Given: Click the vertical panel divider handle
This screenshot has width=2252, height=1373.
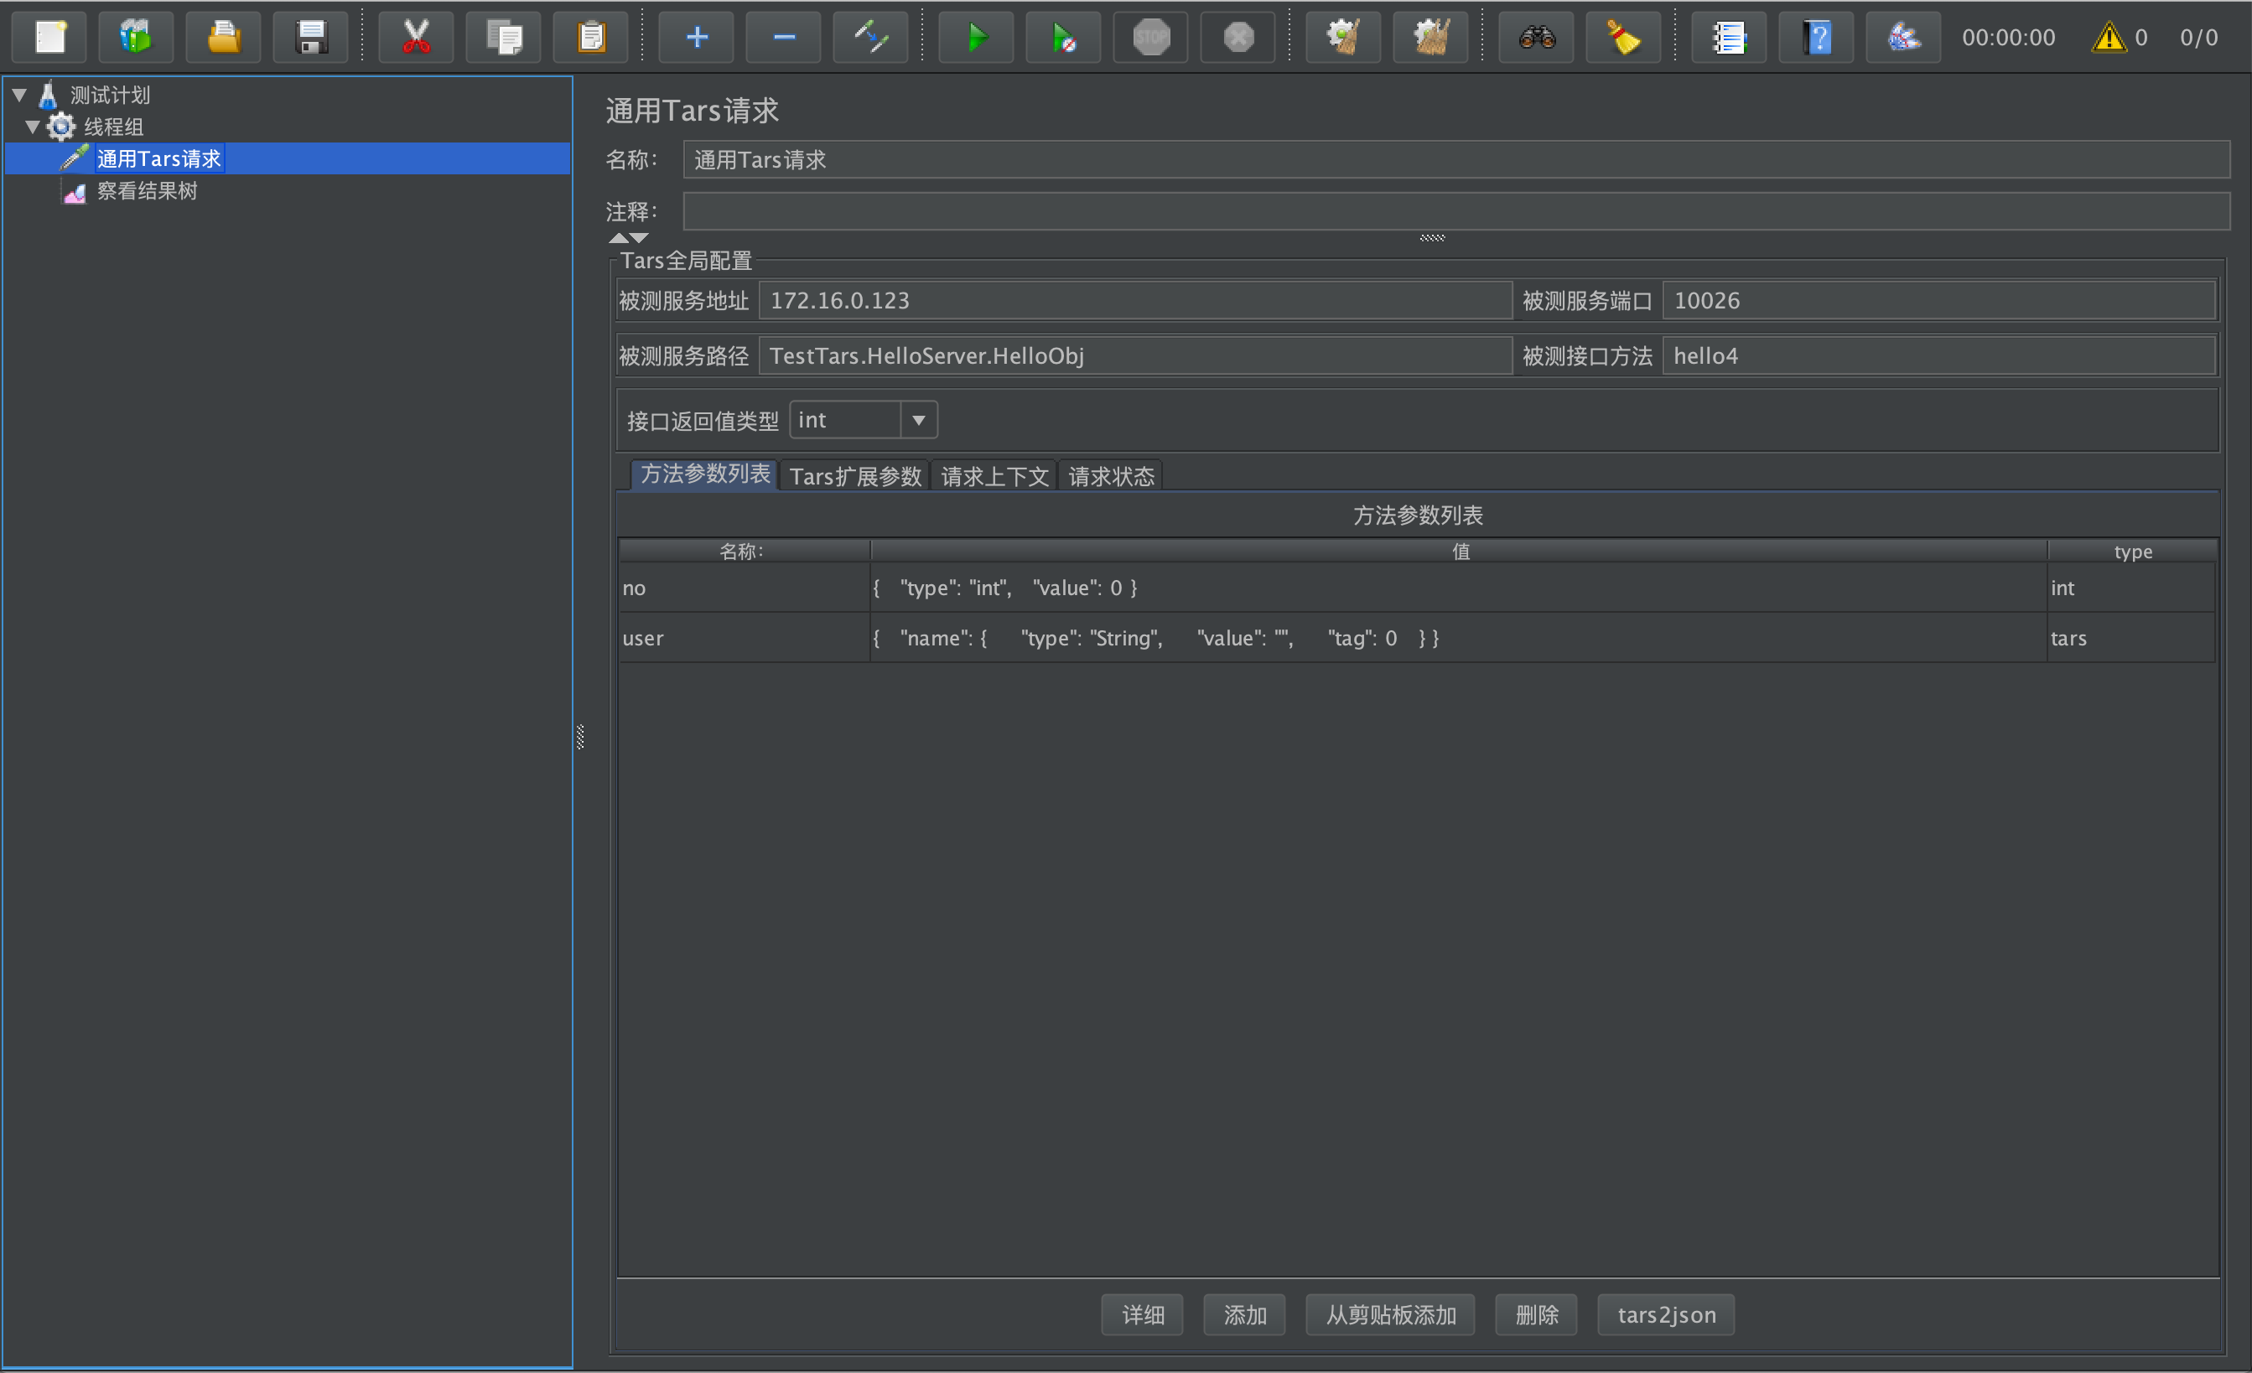Looking at the screenshot, I should click(580, 736).
